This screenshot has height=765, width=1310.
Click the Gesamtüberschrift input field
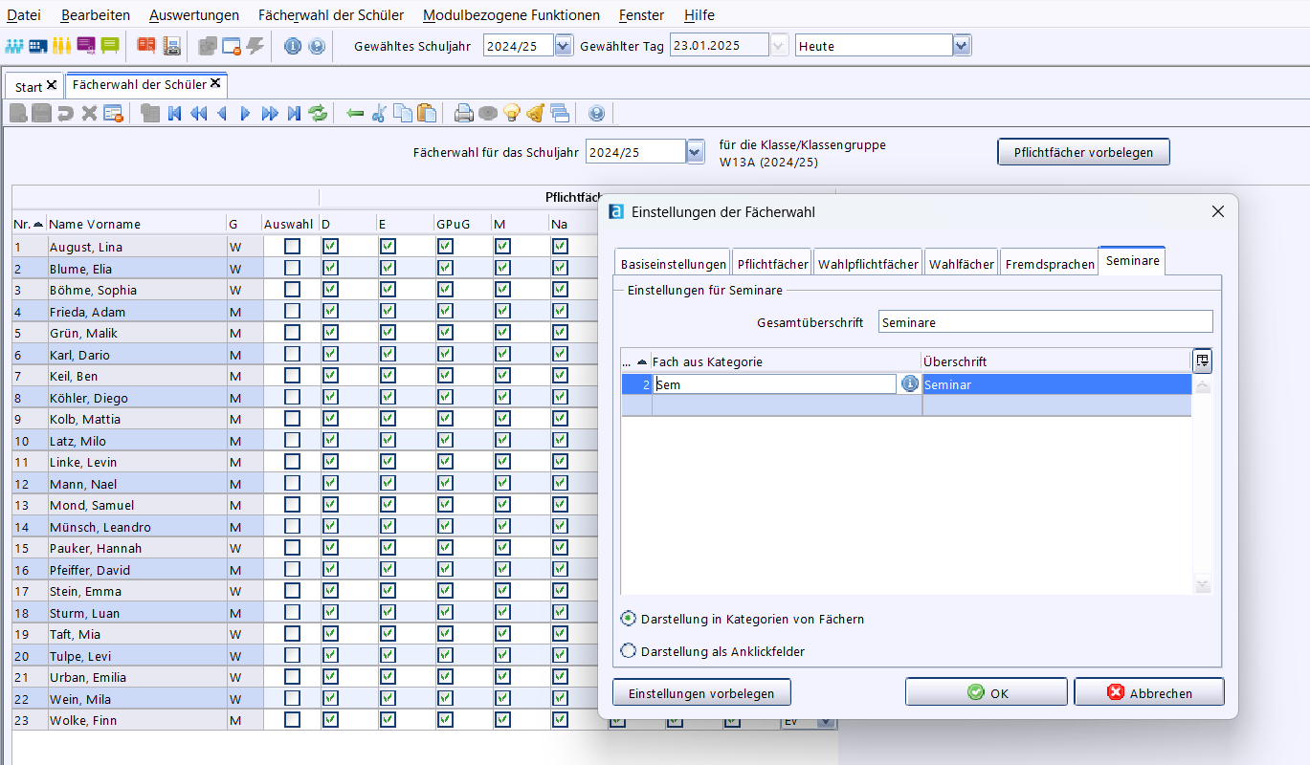1045,322
